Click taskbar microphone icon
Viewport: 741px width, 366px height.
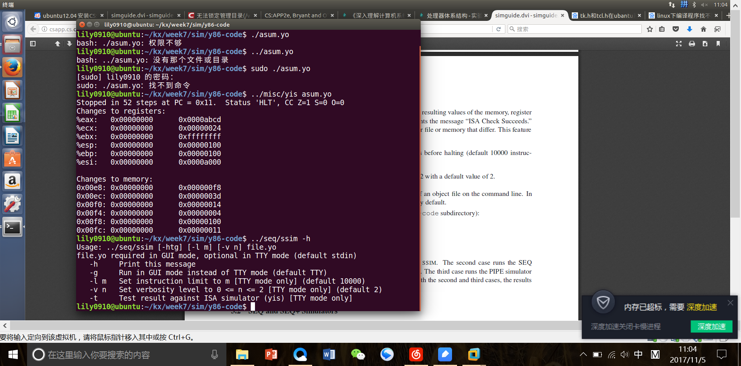[x=214, y=354]
